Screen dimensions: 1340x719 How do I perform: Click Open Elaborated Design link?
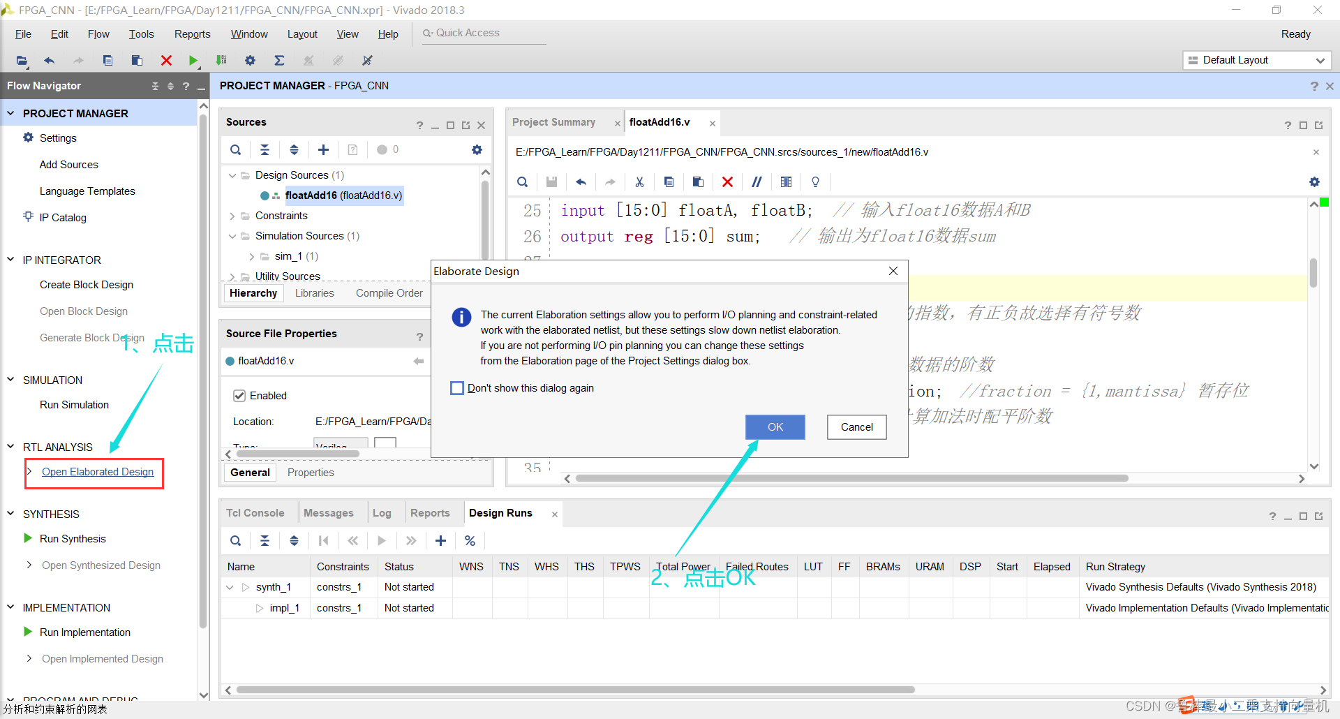[98, 472]
